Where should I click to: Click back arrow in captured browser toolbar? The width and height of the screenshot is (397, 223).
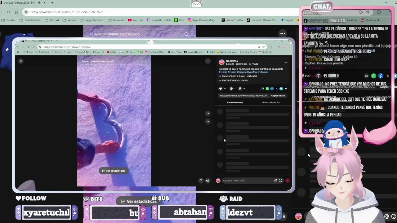(x=18, y=47)
